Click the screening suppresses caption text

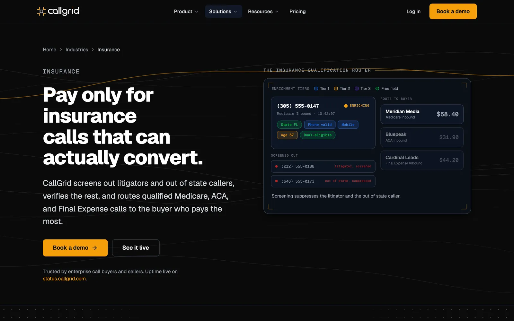pos(336,196)
